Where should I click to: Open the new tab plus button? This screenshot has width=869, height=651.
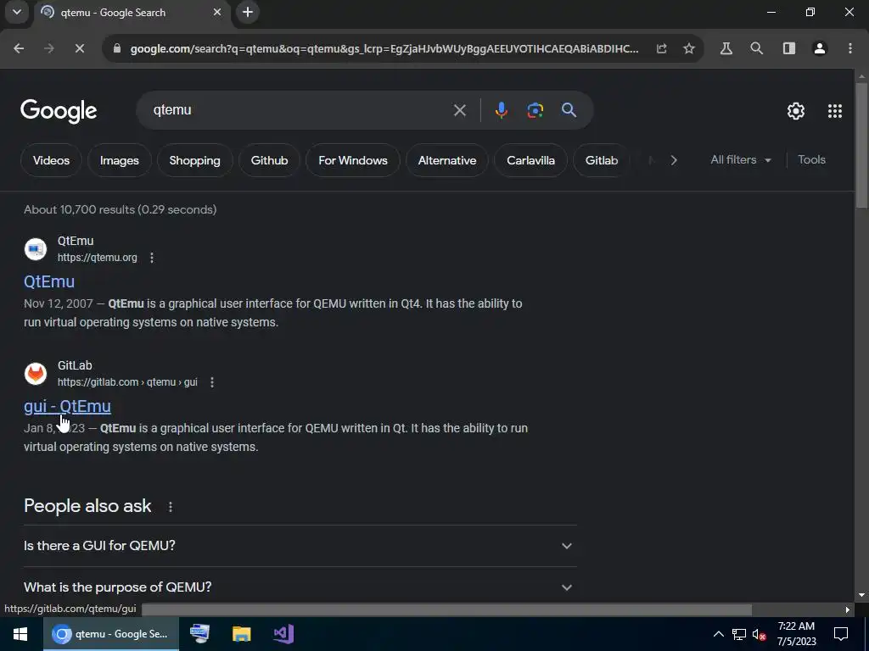[248, 12]
